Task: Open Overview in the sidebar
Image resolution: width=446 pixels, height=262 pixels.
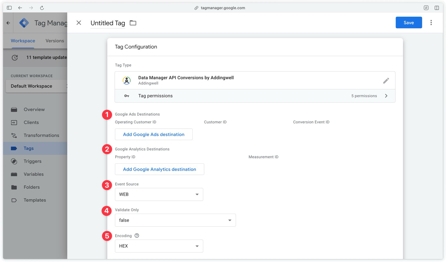Action: (34, 110)
